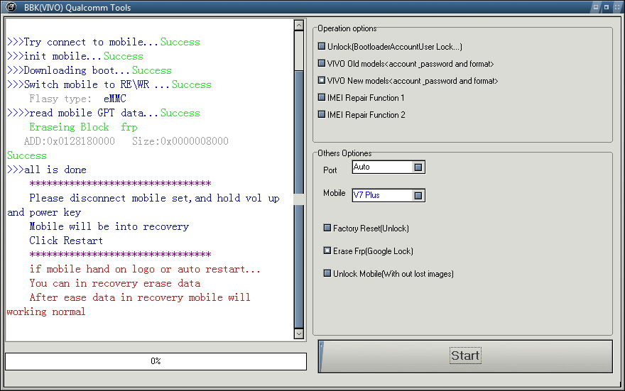
Task: Check VIVO Old models account password and format
Action: pos(322,63)
